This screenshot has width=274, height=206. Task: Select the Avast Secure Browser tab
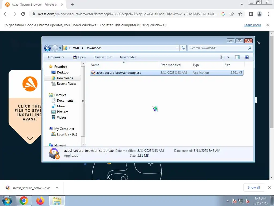[35, 5]
